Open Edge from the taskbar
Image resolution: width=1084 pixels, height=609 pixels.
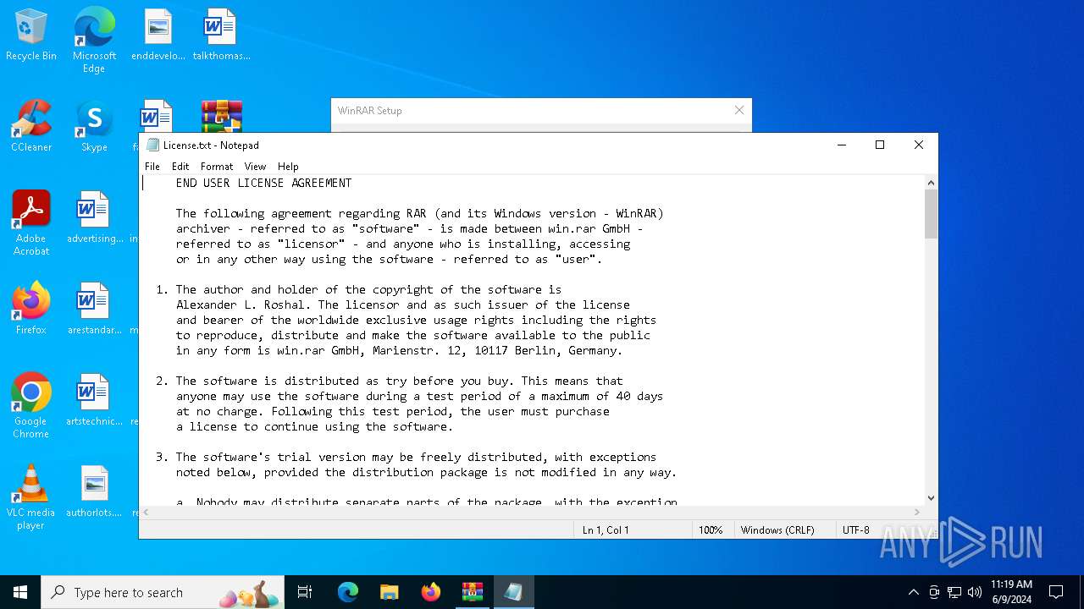(x=348, y=592)
